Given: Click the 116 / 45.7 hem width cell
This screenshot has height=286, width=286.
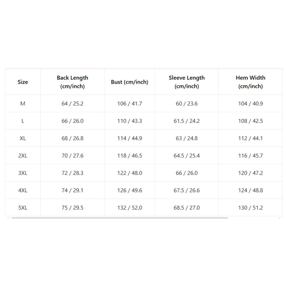Looking at the screenshot, I should pyautogui.click(x=250, y=156).
